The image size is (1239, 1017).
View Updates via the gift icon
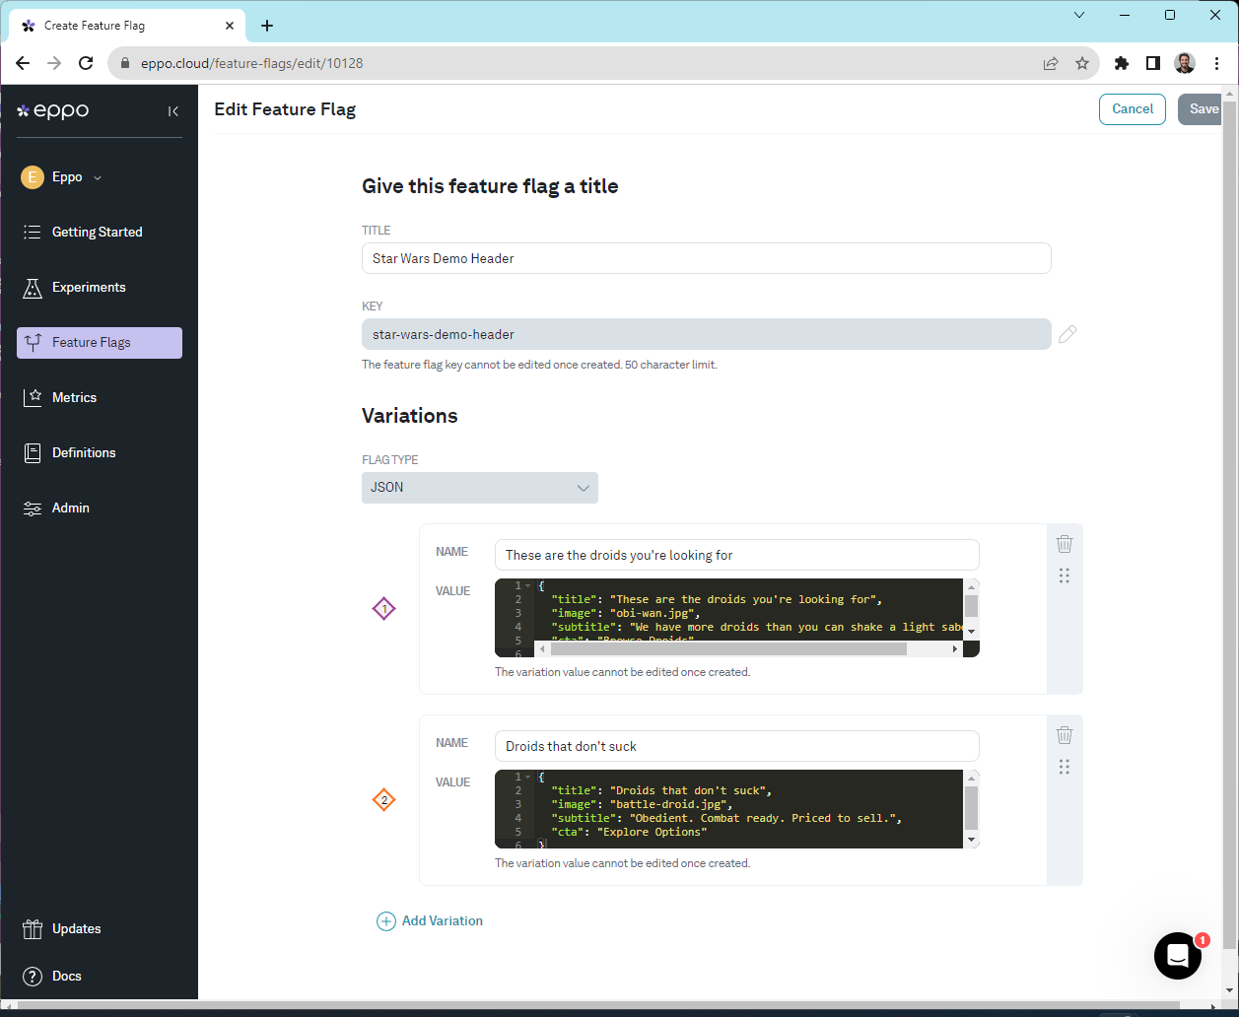76,928
